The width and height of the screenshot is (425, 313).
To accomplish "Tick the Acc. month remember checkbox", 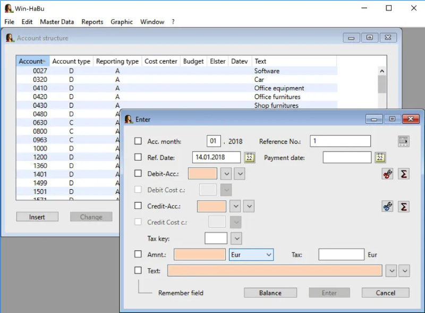I will [x=138, y=141].
